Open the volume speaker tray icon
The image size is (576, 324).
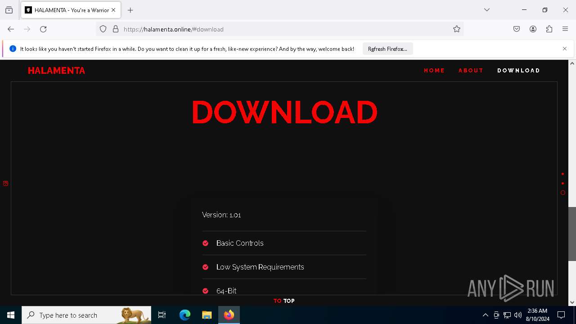[x=518, y=315]
